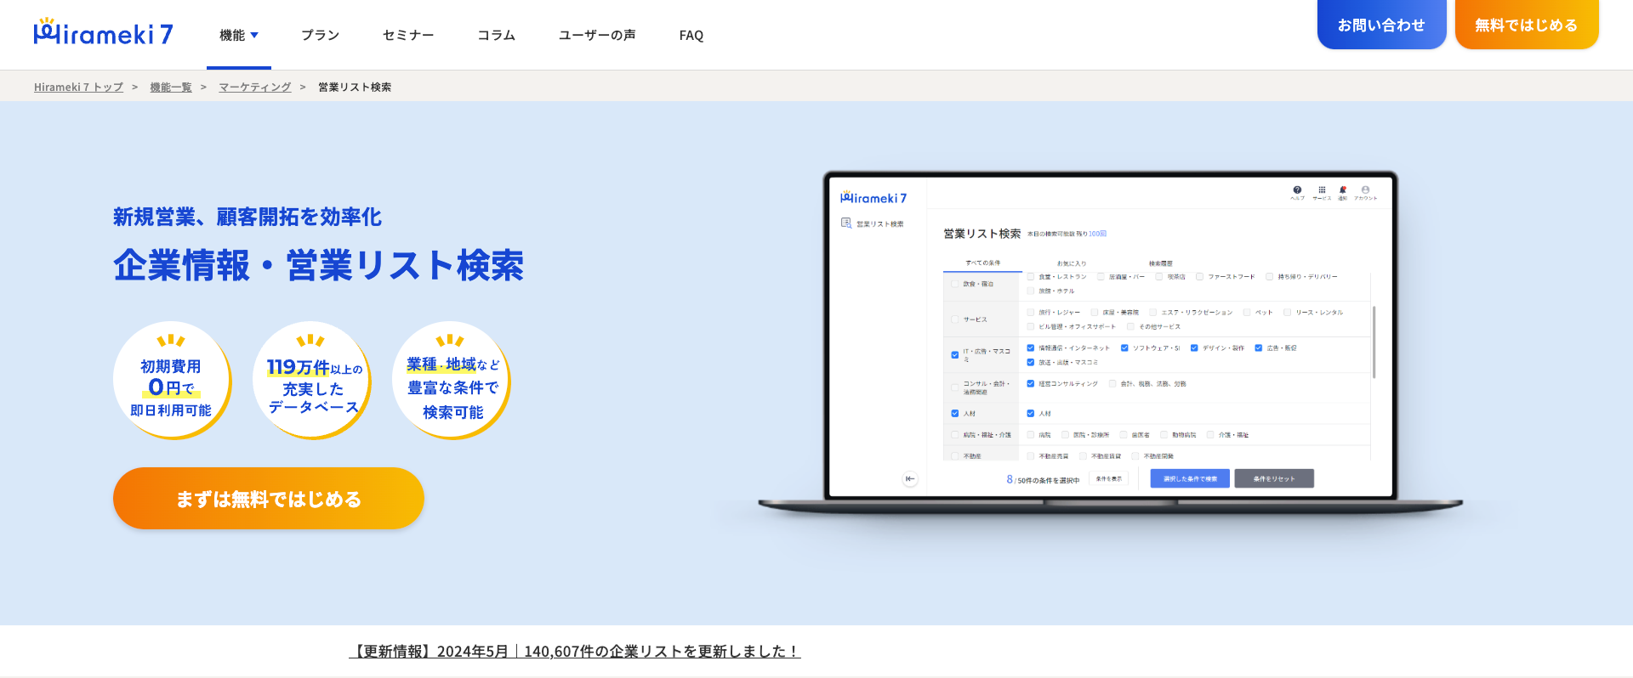Image resolution: width=1633 pixels, height=678 pixels.
Task: Open the セミナー menu item
Action: click(x=408, y=35)
